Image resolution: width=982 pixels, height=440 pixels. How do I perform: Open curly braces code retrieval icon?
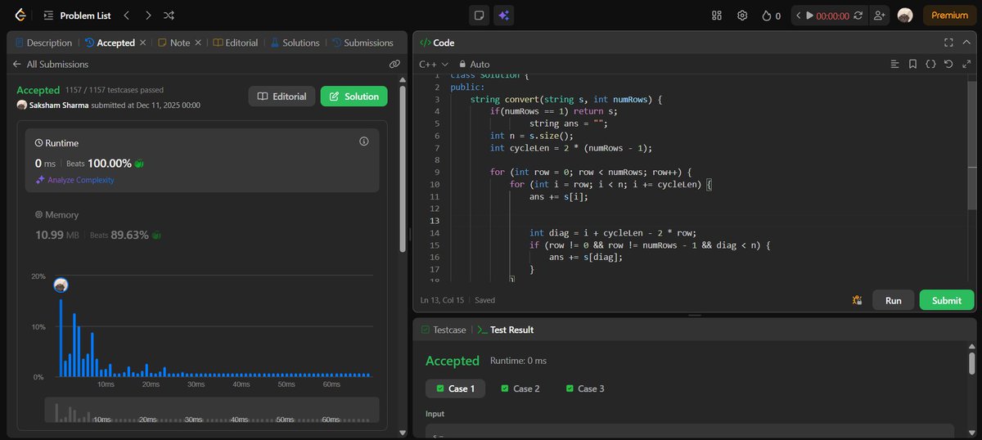[x=930, y=64]
